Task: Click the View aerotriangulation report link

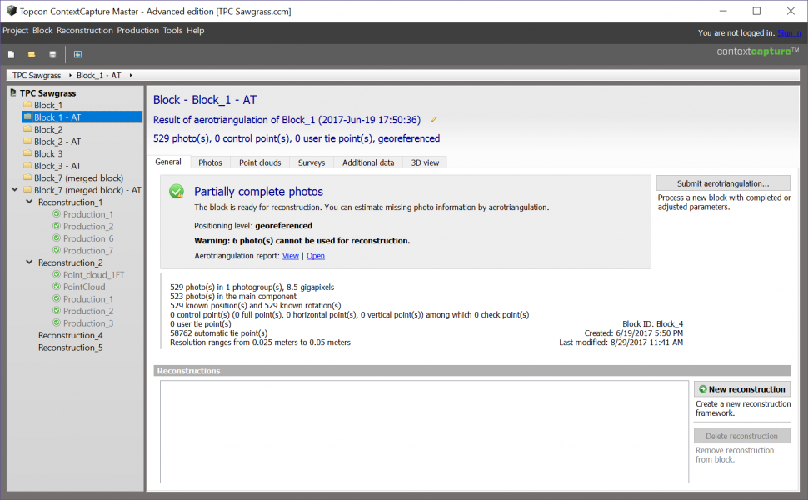Action: 290,256
